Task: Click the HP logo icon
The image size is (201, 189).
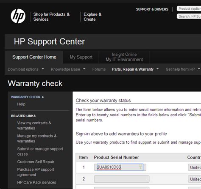Action: [x=18, y=16]
